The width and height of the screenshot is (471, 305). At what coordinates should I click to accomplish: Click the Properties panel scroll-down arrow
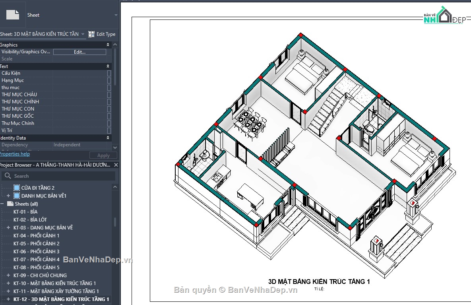[115, 148]
